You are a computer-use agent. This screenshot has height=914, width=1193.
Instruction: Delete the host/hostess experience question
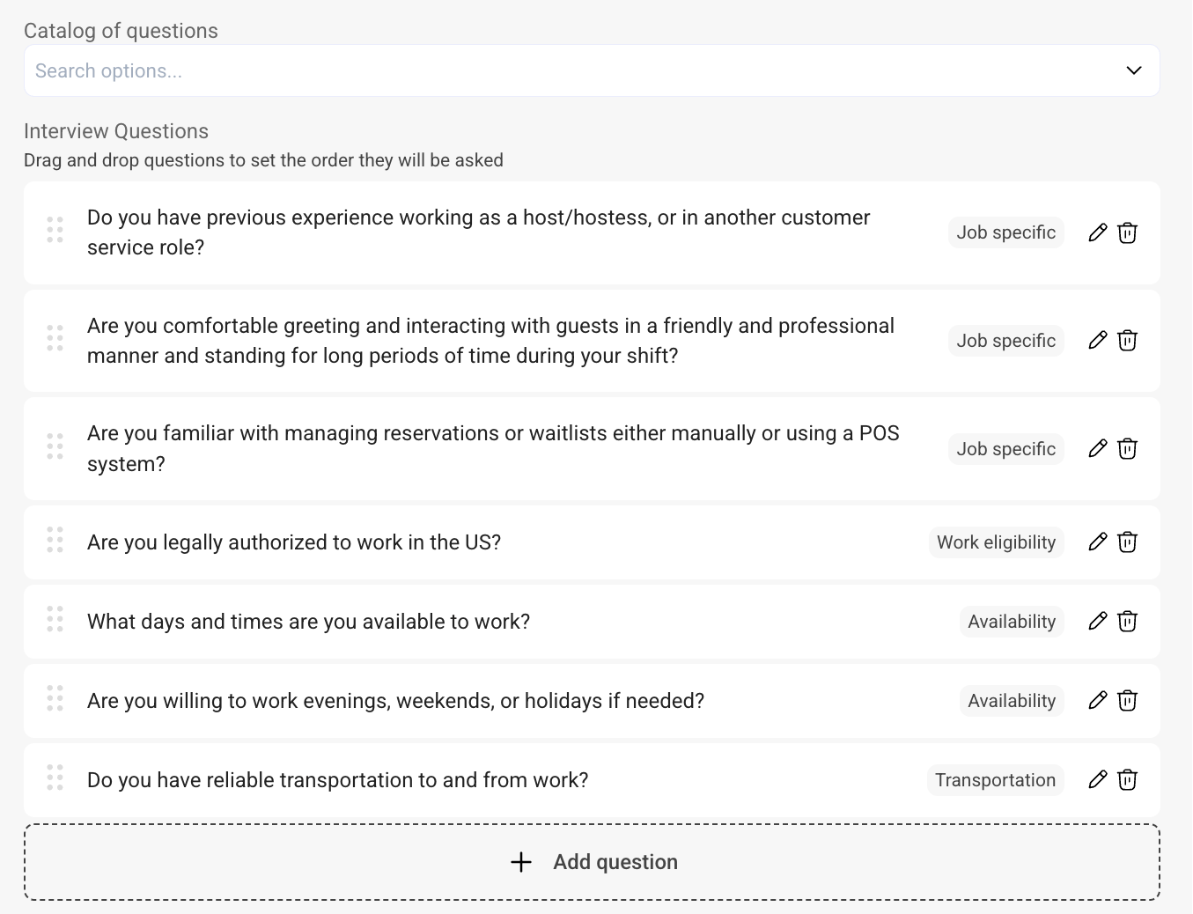[x=1127, y=232]
